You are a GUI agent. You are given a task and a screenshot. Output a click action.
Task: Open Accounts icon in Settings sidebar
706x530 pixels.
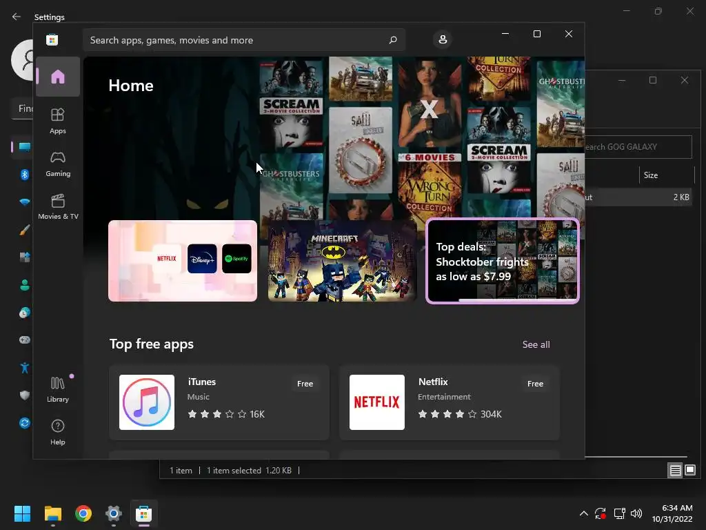click(x=24, y=285)
